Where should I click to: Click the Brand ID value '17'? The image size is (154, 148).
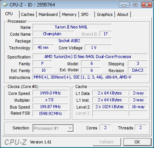point(106,34)
